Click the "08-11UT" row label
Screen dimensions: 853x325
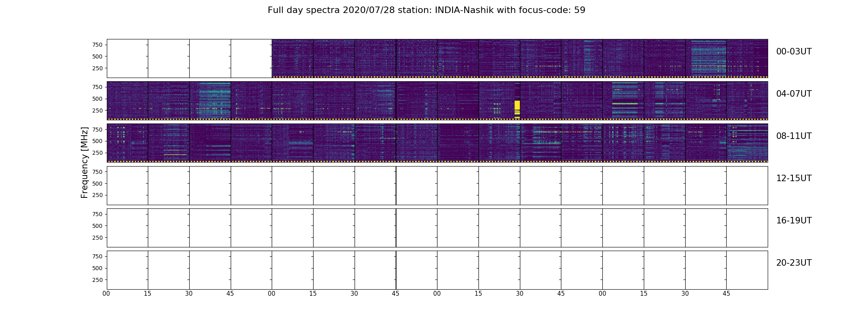point(794,136)
